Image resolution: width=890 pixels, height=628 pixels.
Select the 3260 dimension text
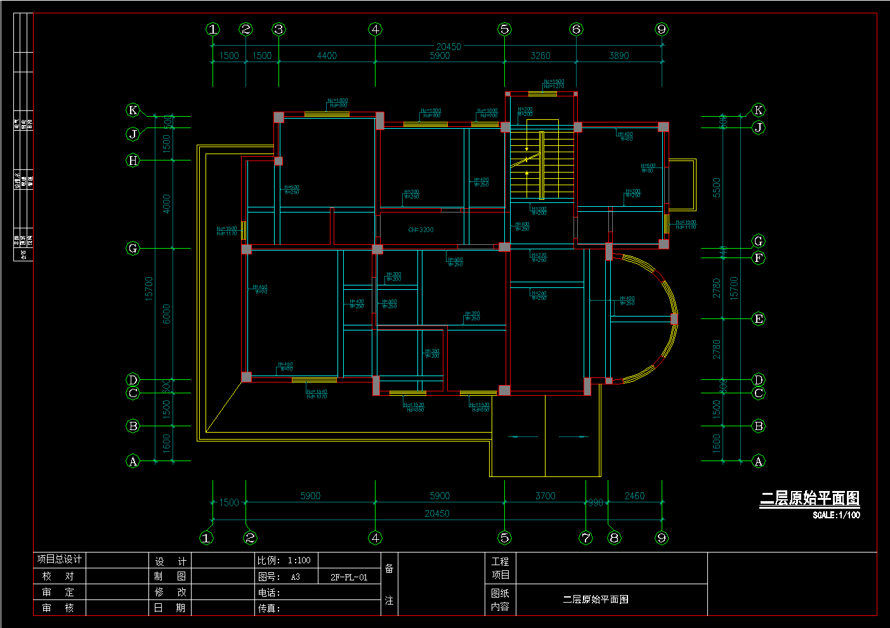[x=540, y=56]
